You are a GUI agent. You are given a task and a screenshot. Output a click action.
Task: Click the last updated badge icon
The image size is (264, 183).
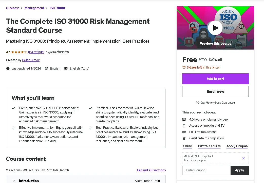[x=8, y=68]
